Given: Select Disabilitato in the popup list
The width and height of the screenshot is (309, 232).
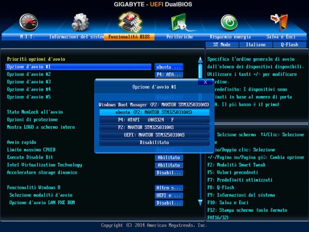Looking at the screenshot, I should (x=154, y=142).
